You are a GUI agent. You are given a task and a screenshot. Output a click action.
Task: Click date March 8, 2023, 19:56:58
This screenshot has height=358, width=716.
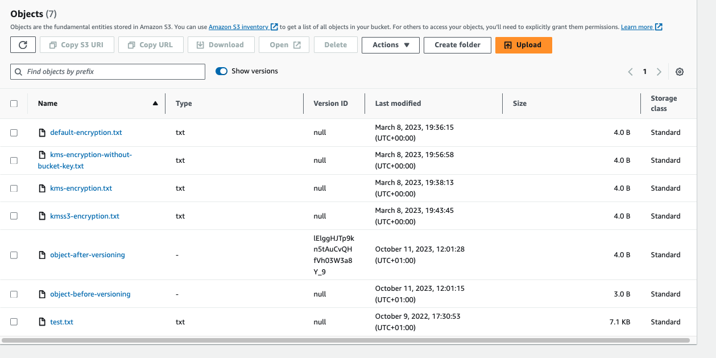pyautogui.click(x=415, y=161)
